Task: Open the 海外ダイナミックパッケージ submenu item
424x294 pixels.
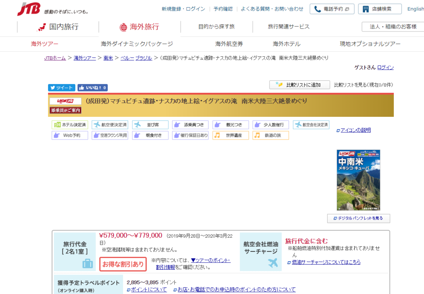Action: 137,44
